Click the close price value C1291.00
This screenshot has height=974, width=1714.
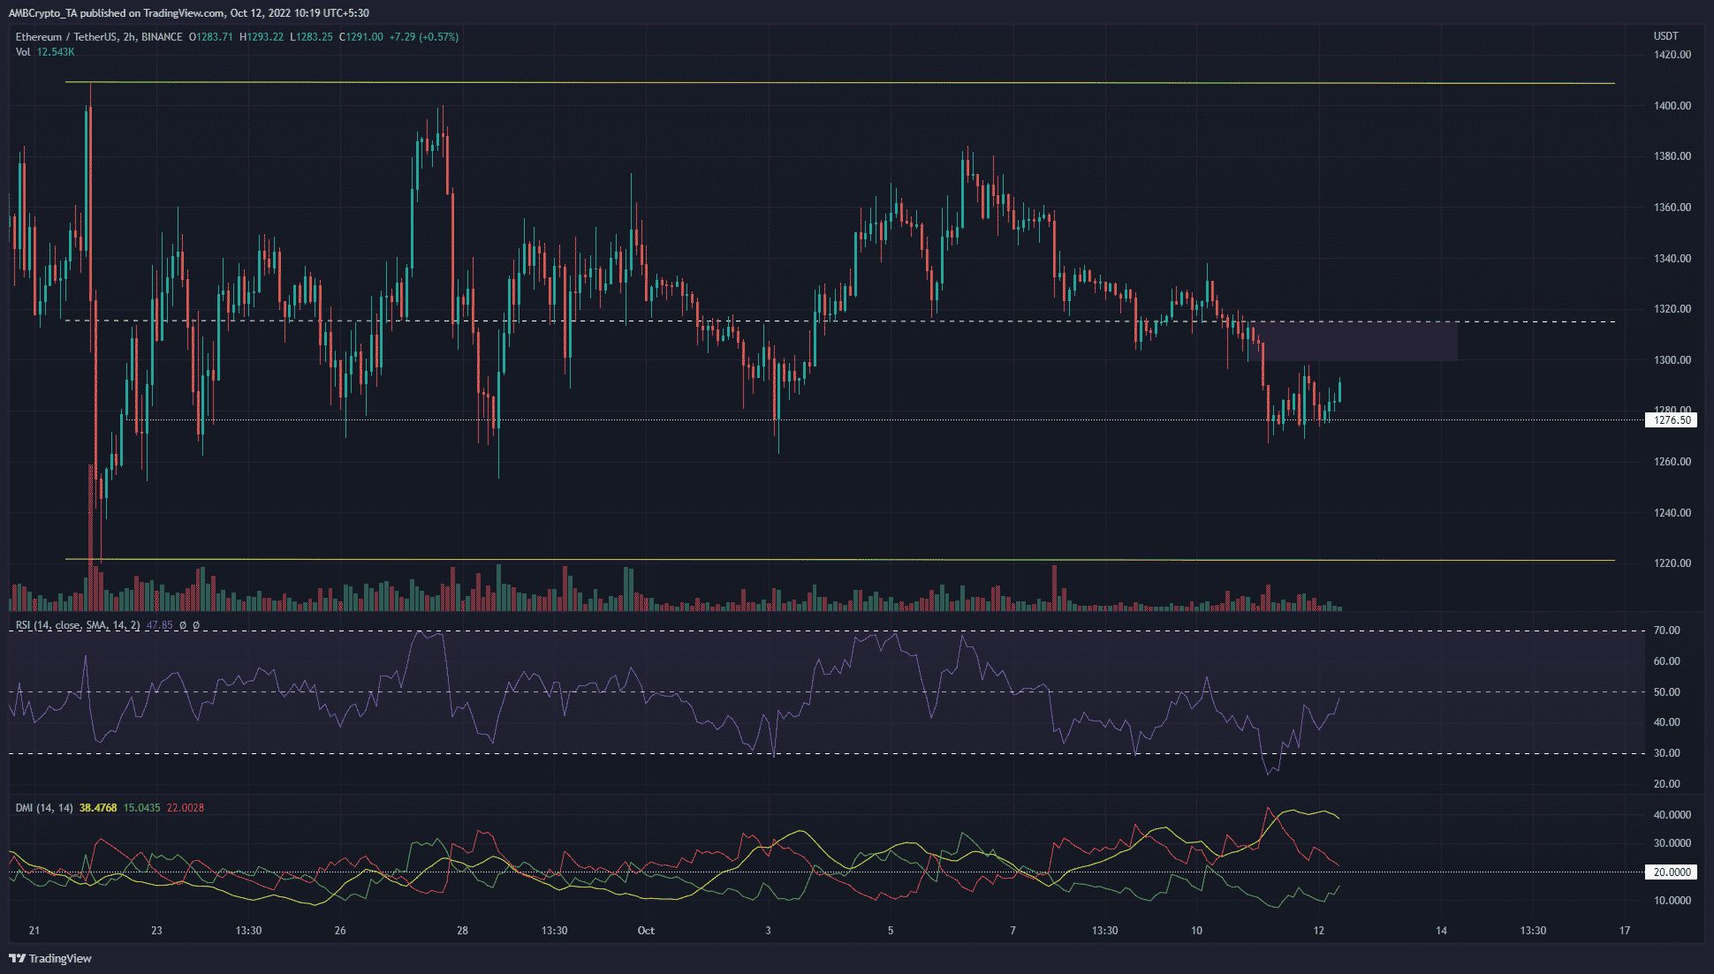361,37
